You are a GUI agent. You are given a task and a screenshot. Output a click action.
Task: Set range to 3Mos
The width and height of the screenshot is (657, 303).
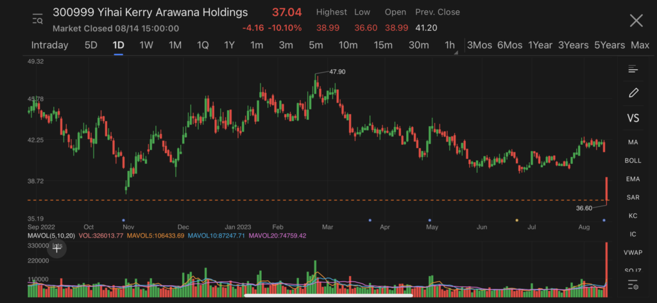click(479, 45)
